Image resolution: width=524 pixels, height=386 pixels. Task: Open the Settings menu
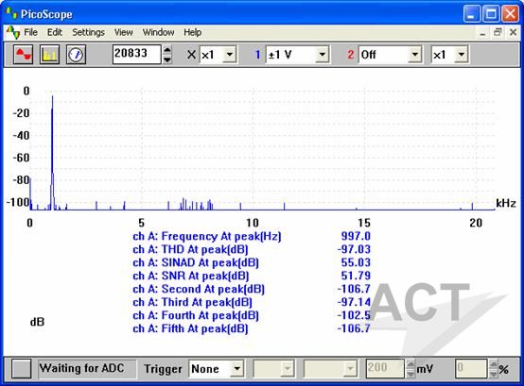tap(88, 32)
